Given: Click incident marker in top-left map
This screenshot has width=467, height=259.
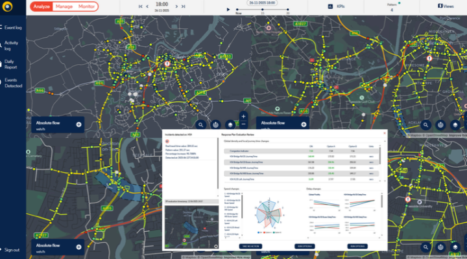Looking at the screenshot, I should tap(167, 63).
